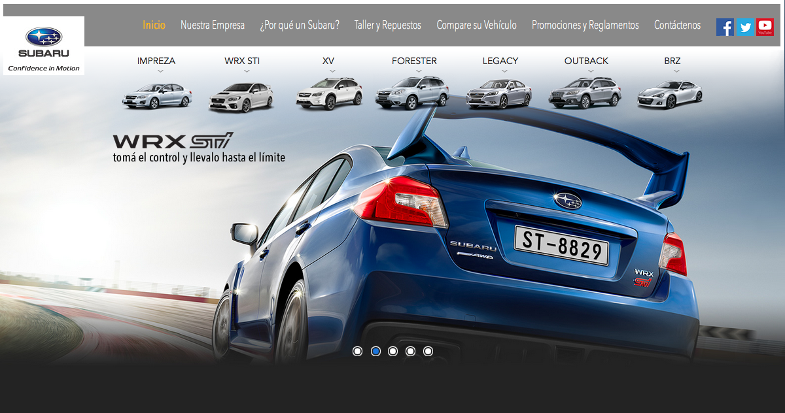
Task: Open the Nuestra Empresa menu
Action: (213, 25)
